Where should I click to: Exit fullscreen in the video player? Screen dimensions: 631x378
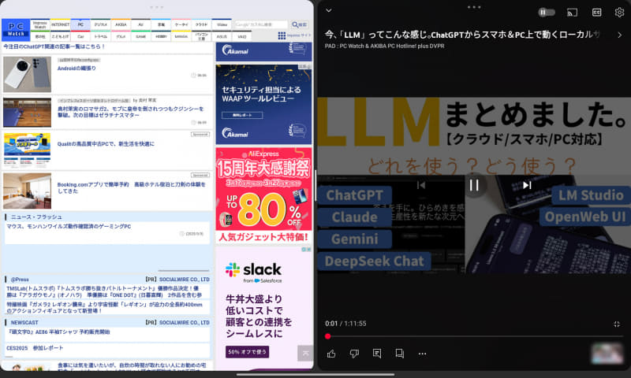617,324
